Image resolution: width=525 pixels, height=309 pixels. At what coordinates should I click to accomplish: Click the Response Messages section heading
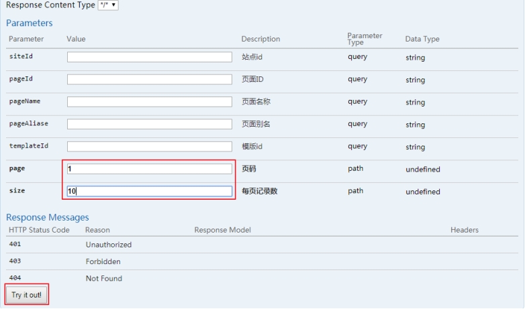coord(48,217)
